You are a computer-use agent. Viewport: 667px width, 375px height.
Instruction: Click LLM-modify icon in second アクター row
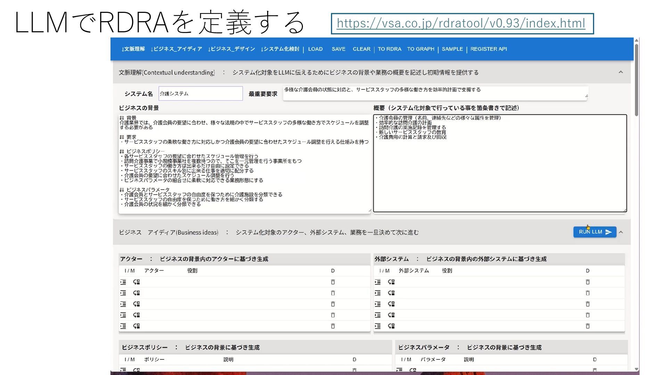[x=137, y=293]
